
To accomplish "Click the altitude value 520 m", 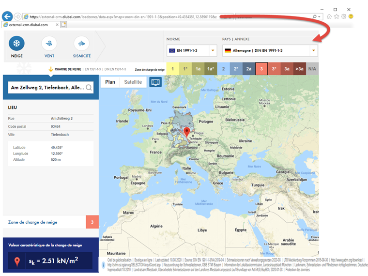I will click(56, 160).
